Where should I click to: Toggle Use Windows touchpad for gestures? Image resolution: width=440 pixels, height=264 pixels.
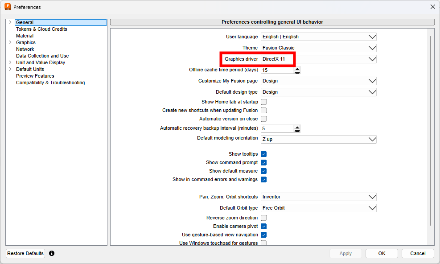click(264, 243)
